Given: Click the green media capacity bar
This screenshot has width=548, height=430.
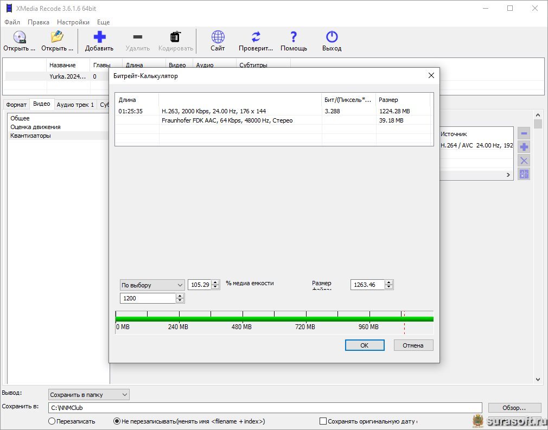Looking at the screenshot, I should [274, 319].
